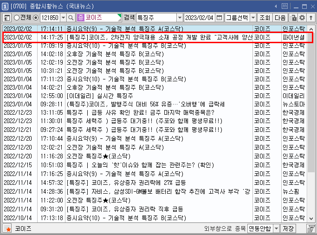
Task: Open the 2차전지 양극재용 소재 공정 개발 완료 headline
Action: (x=160, y=38)
